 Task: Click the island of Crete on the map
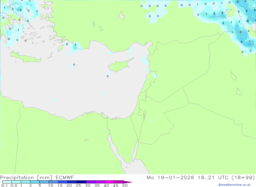[x=25, y=57]
